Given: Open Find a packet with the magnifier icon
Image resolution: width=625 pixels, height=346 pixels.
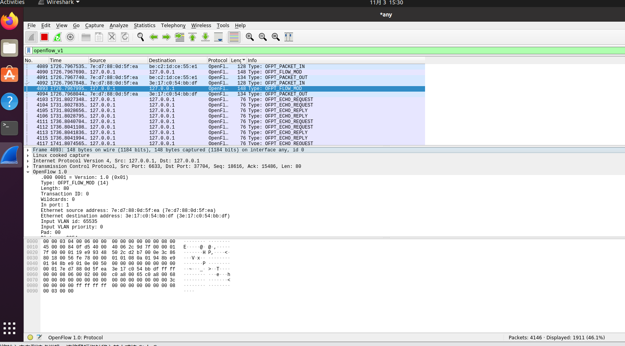Looking at the screenshot, I should (x=141, y=37).
